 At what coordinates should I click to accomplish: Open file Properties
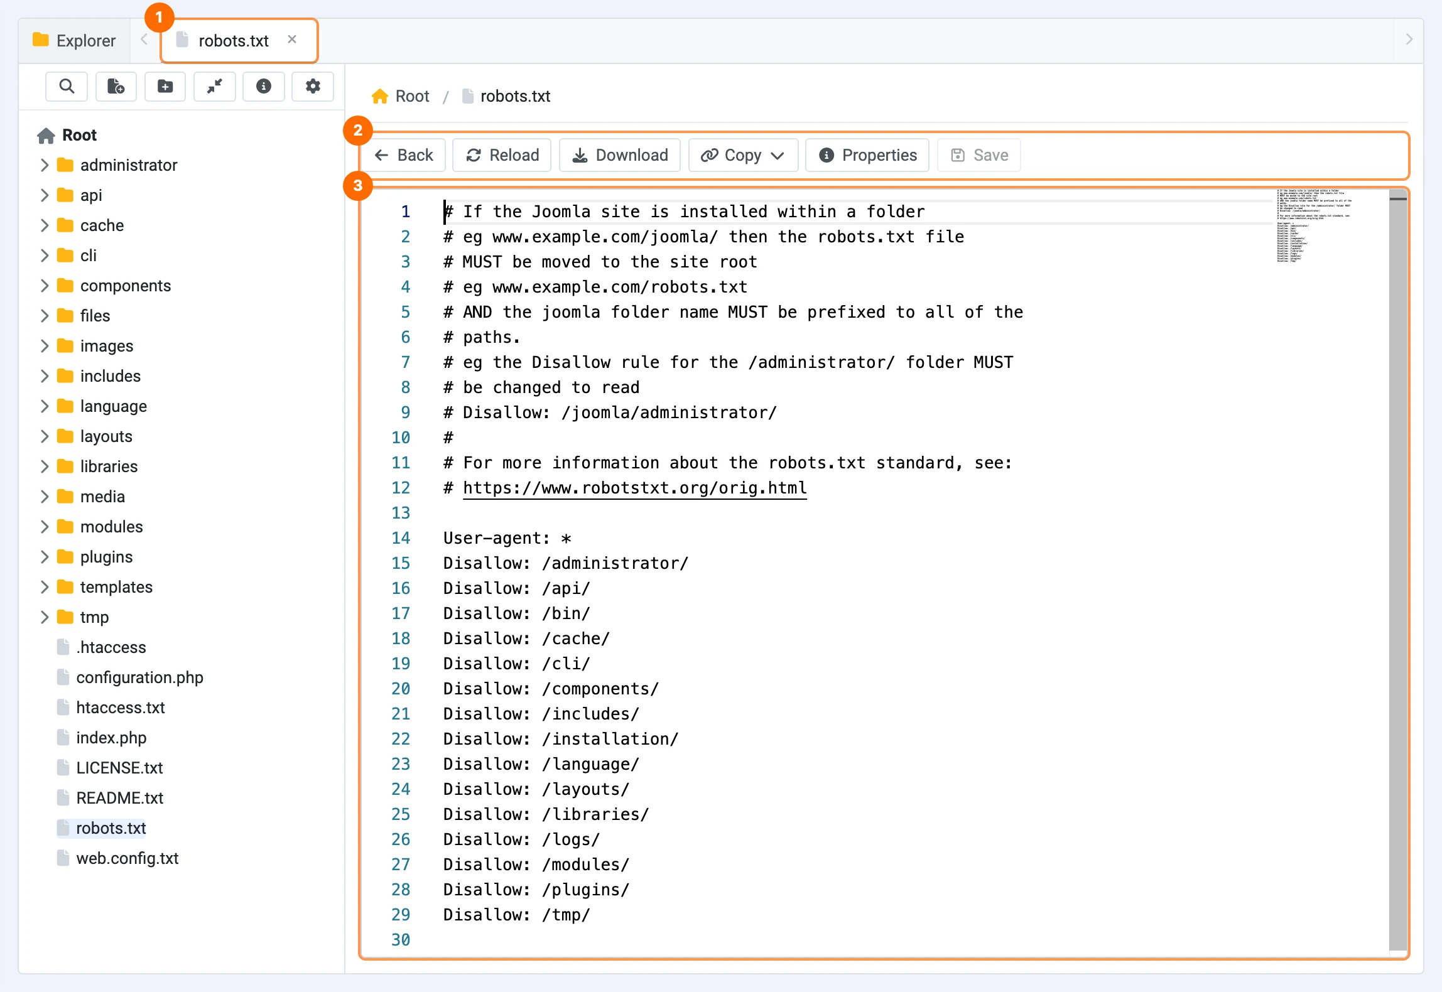click(867, 155)
